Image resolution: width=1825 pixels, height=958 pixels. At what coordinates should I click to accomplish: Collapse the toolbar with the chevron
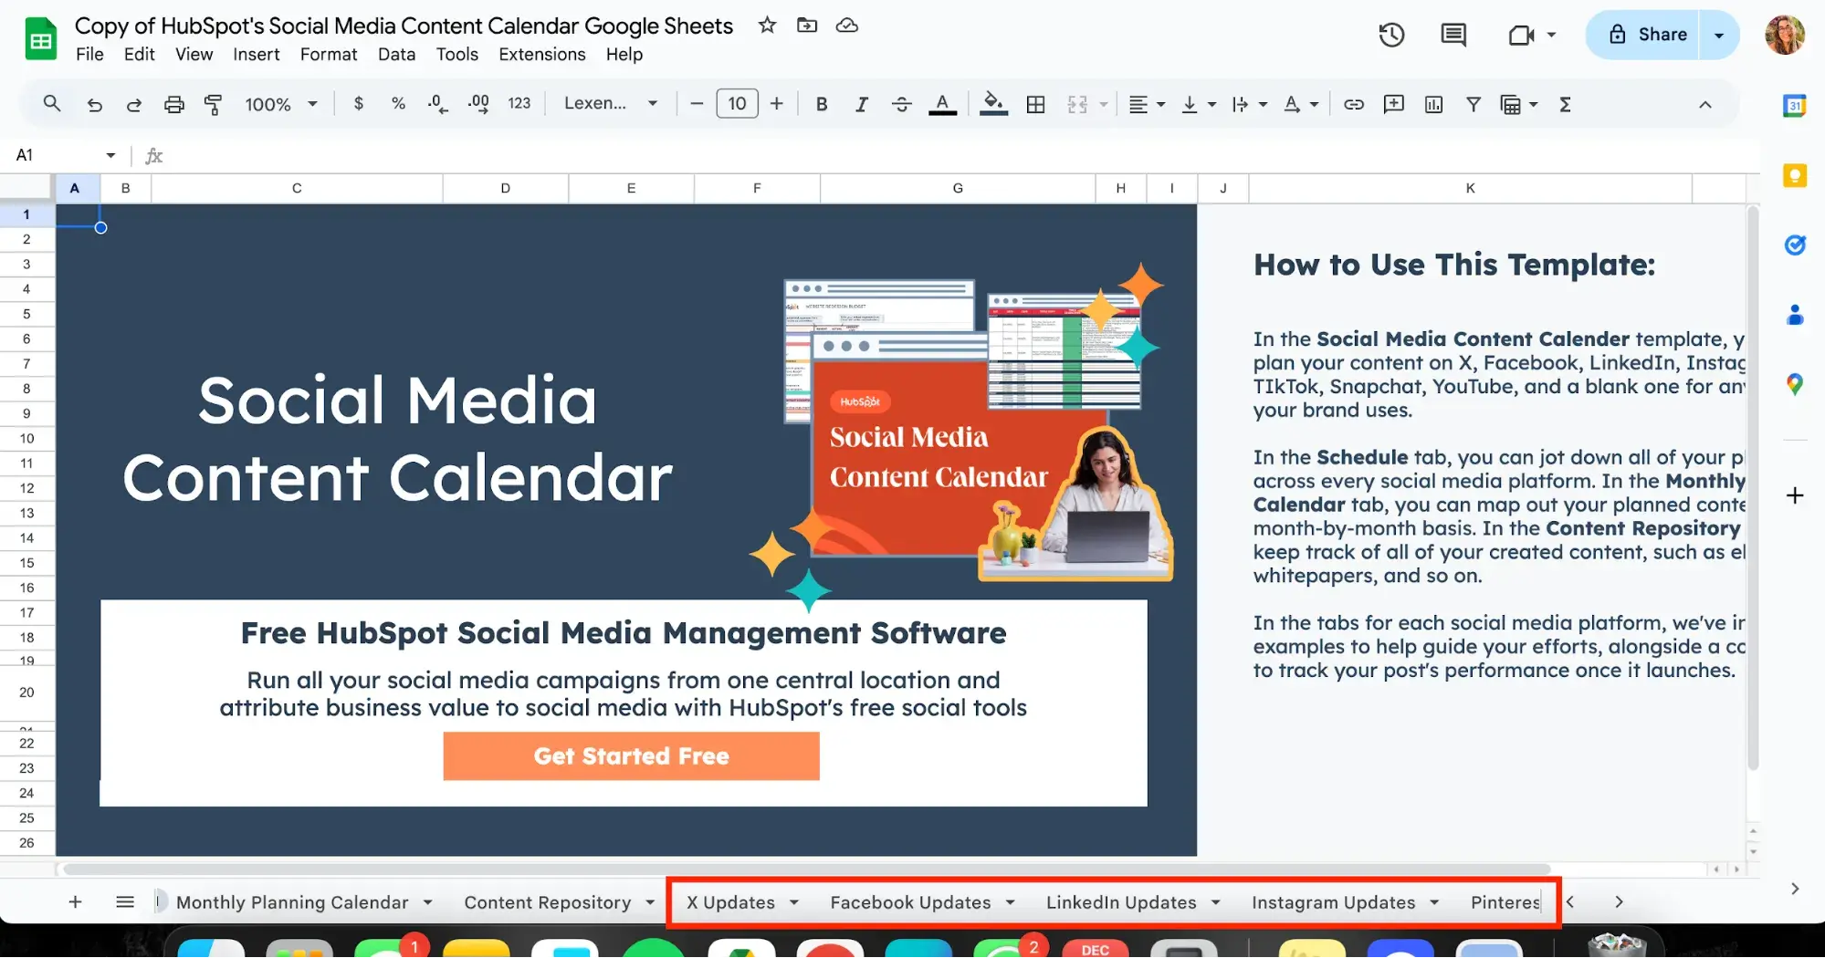(1705, 103)
